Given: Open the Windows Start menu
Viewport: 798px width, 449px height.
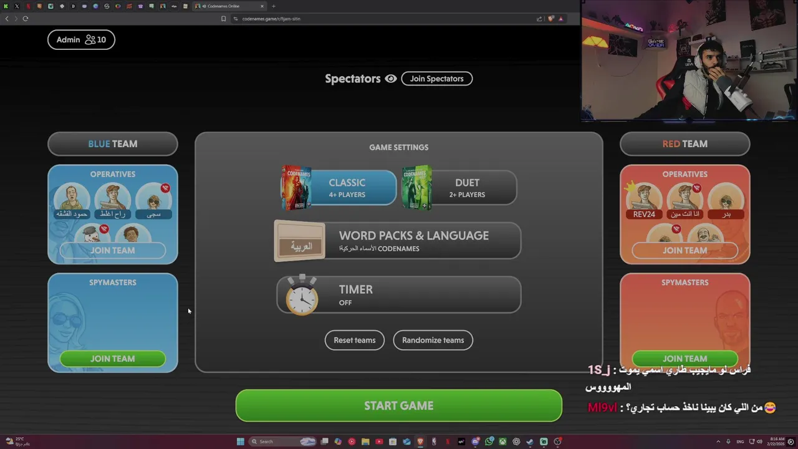Looking at the screenshot, I should point(240,442).
